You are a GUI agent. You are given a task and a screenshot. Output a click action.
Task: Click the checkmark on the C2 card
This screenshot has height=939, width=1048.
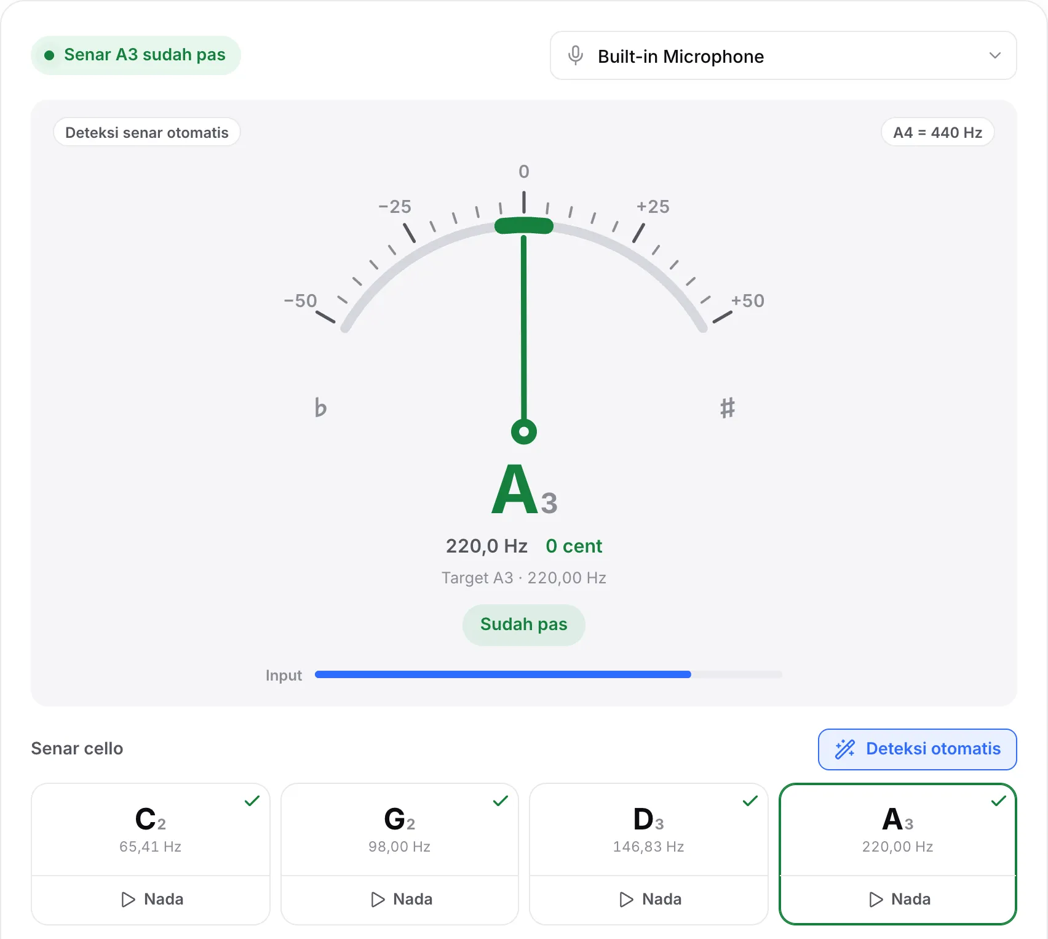coord(252,801)
